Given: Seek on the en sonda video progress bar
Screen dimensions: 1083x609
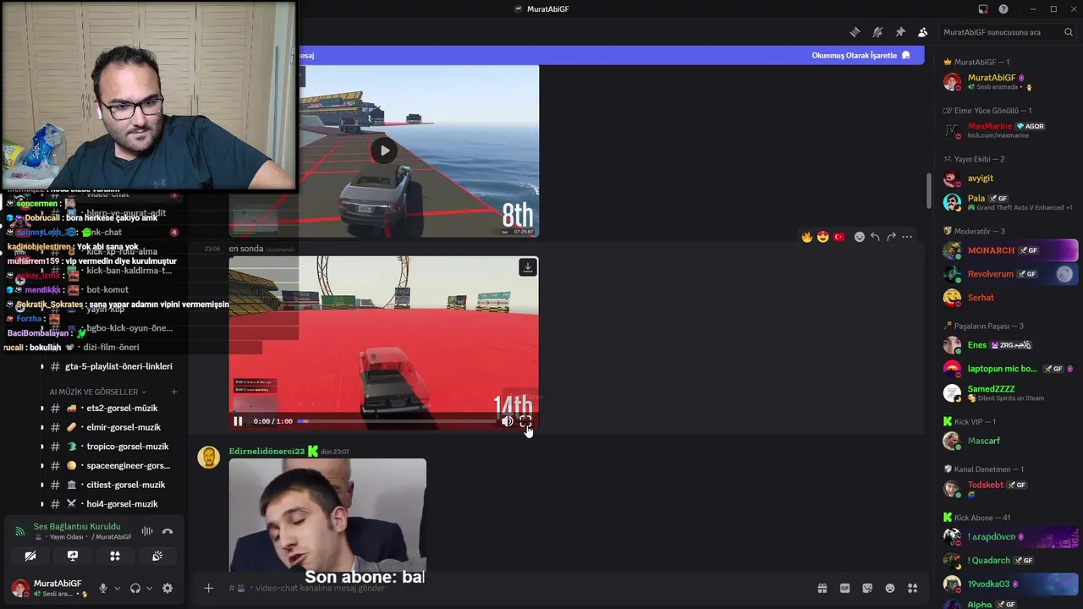Looking at the screenshot, I should [x=395, y=421].
